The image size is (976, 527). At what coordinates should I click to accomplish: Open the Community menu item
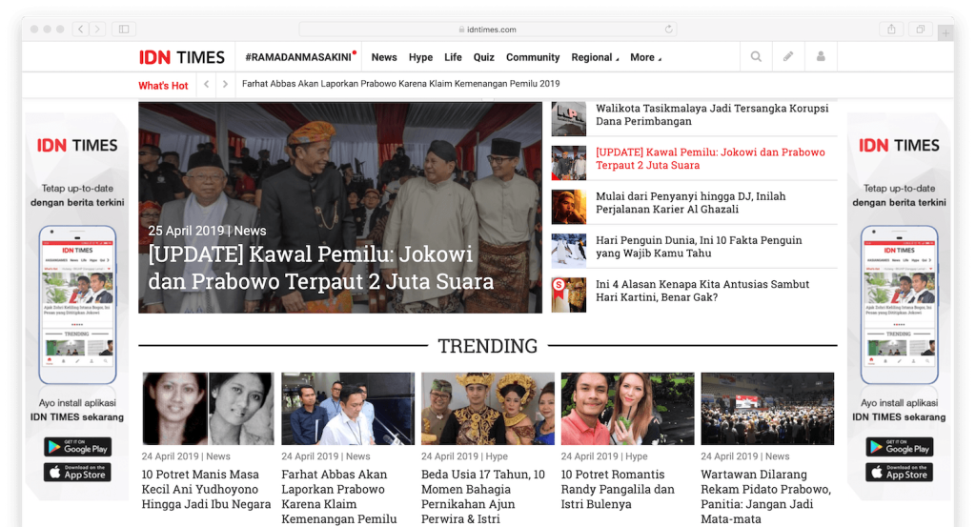(533, 57)
